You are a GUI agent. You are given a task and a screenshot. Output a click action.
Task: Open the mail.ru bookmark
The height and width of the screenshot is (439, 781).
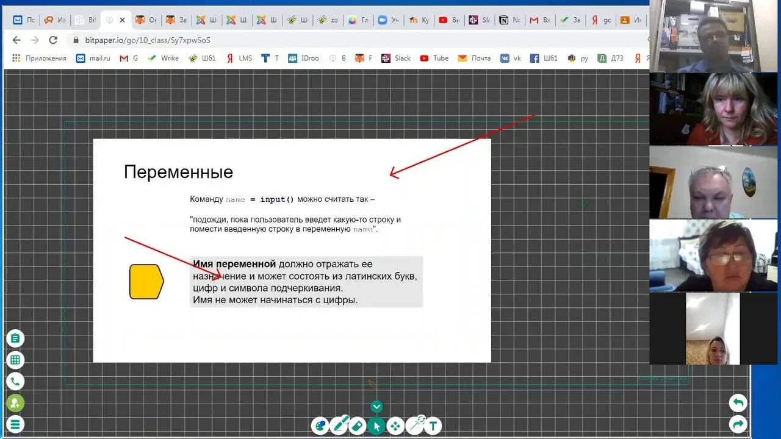93,58
